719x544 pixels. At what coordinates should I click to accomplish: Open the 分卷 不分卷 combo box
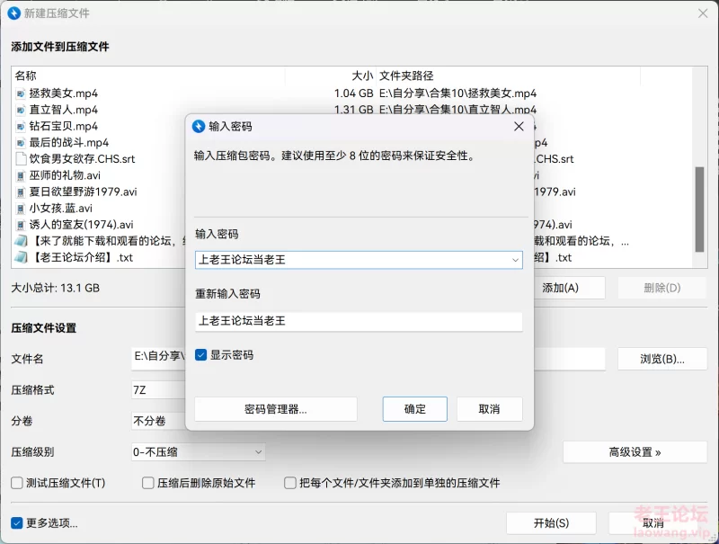(159, 421)
